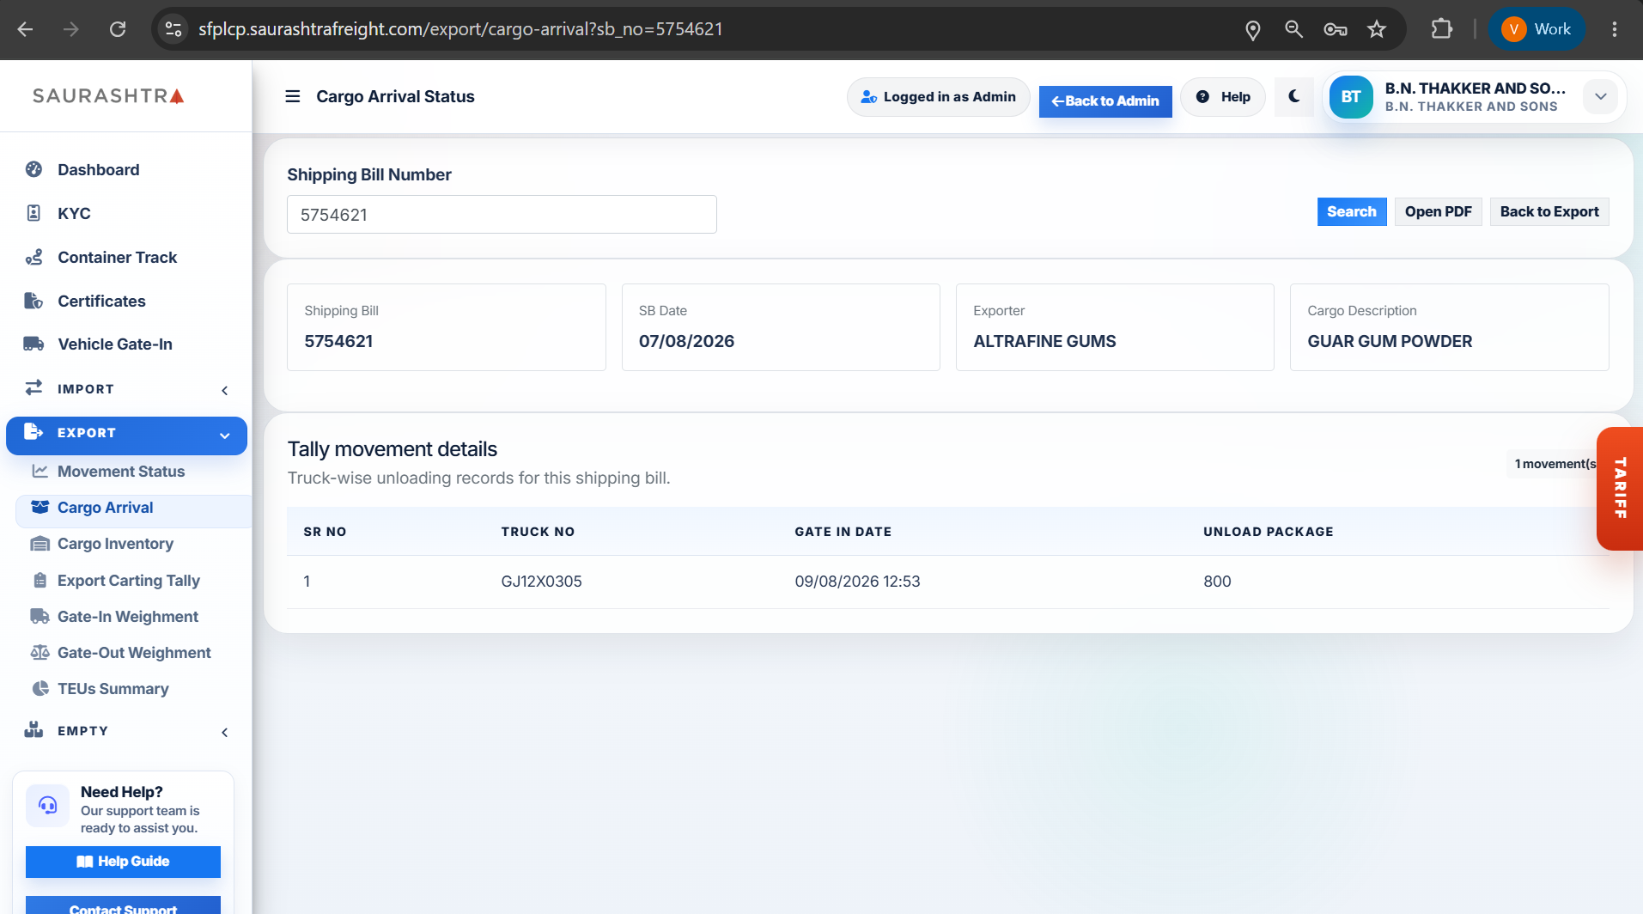The image size is (1643, 914).
Task: Click the Saurashtra logo
Action: click(108, 95)
